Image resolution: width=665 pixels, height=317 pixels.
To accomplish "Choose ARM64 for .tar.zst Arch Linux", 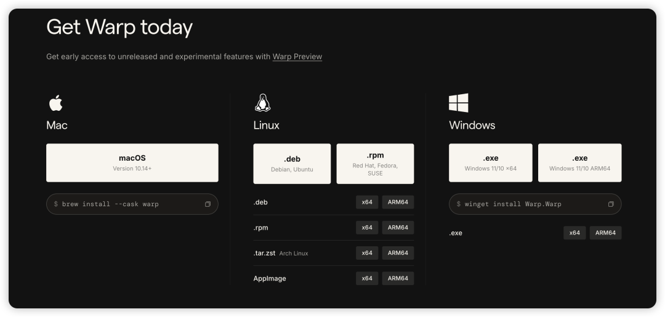I will (398, 253).
